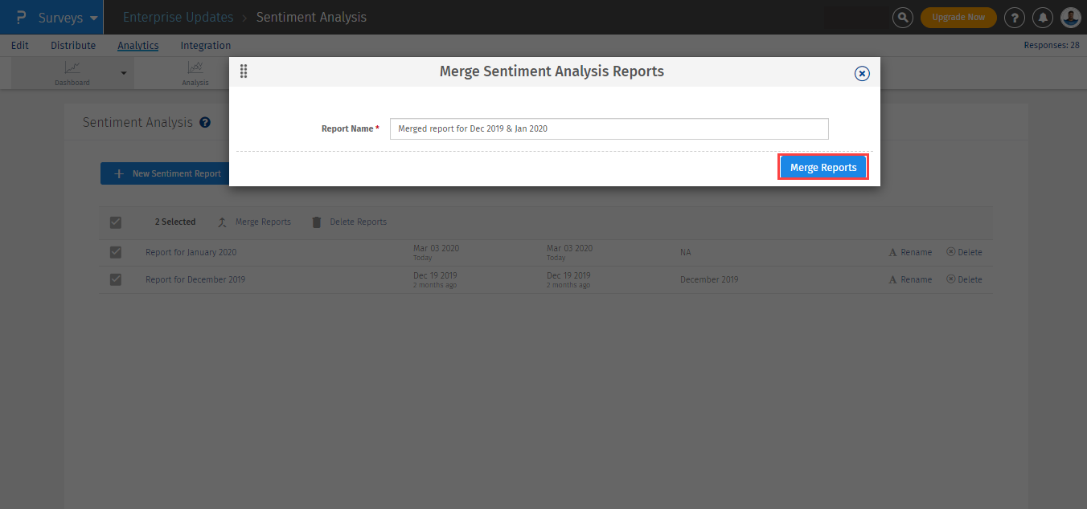Close the Merge Sentiment Analysis dialog

pos(861,74)
